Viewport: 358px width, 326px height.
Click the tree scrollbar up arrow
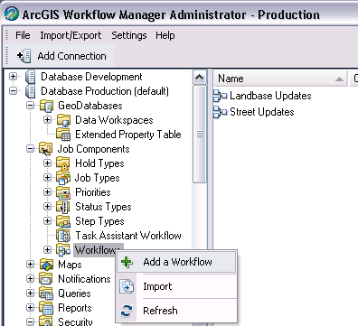click(x=199, y=78)
